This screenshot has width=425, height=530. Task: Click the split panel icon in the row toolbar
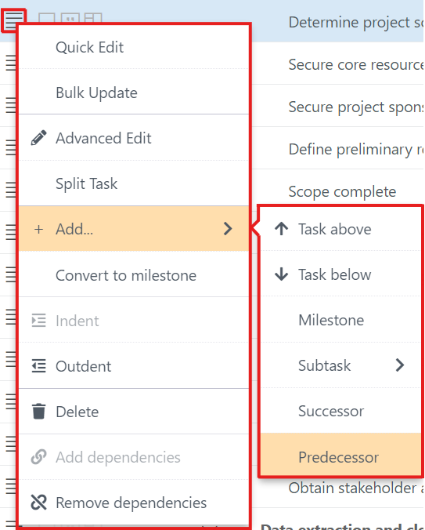(x=93, y=17)
